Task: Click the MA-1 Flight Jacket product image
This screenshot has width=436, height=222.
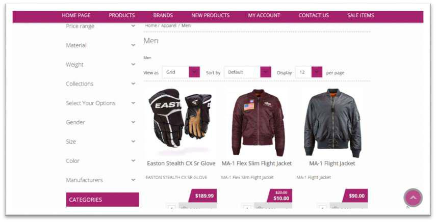Action: click(332, 122)
